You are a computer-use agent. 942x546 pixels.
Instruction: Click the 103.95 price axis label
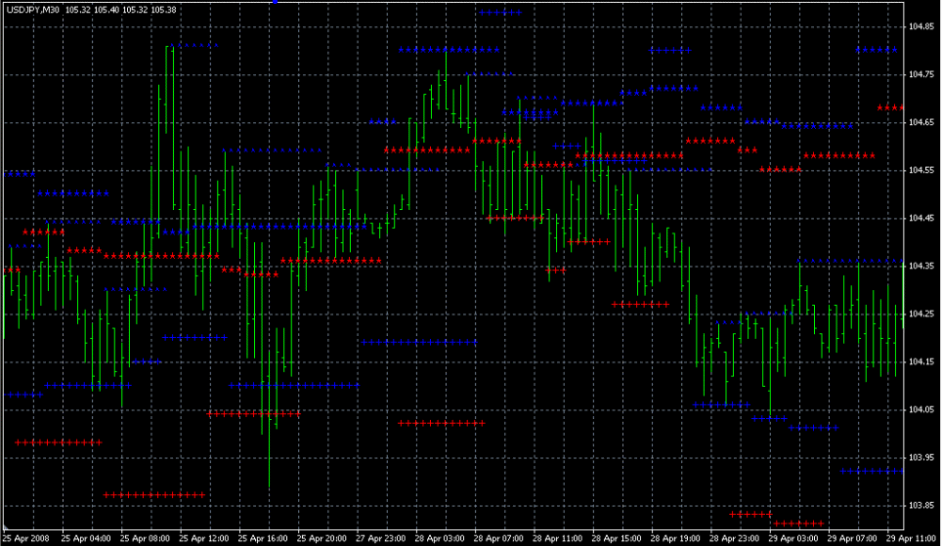pos(922,457)
